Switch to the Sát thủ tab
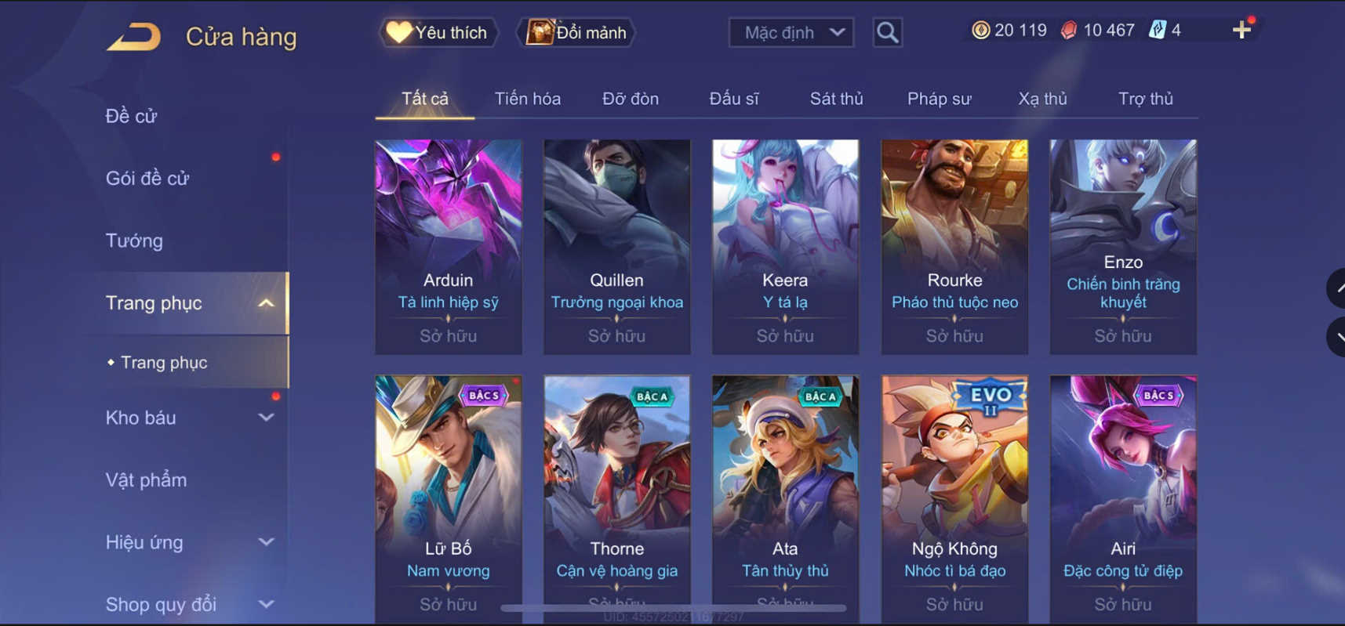 click(836, 99)
